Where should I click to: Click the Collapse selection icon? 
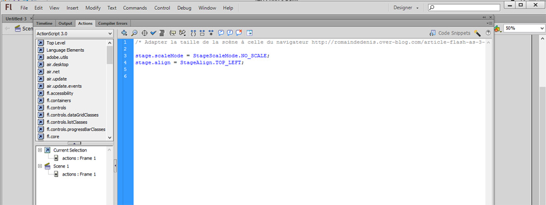203,33
